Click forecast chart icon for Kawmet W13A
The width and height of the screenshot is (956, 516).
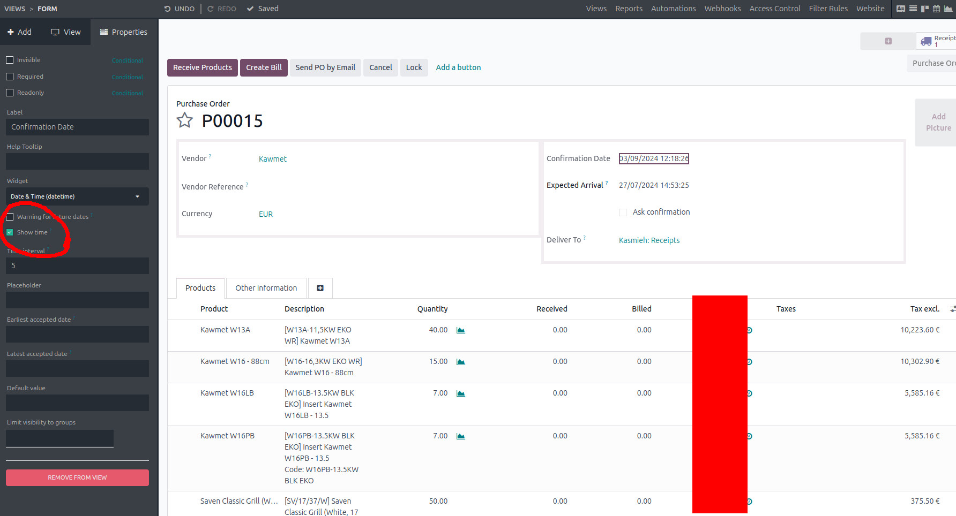pos(460,330)
